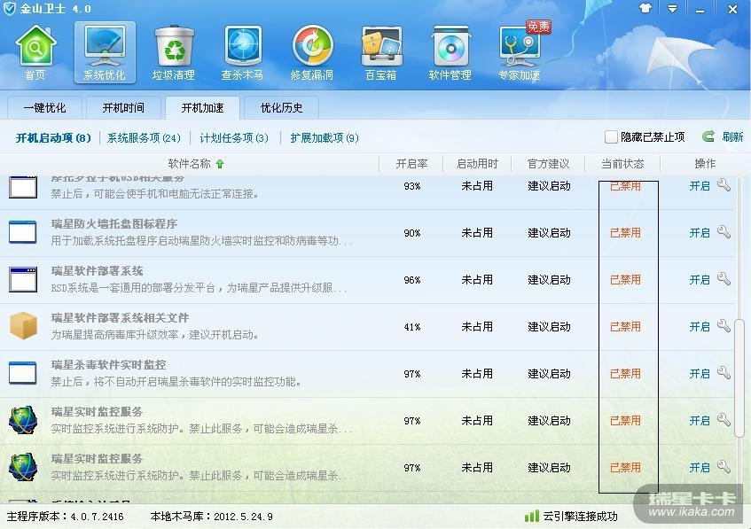Click 开启 for 瑞星软件部署系统相关文件
The width and height of the screenshot is (751, 529).
click(700, 326)
